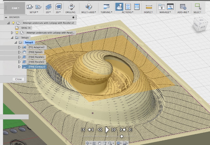Expand the [T90] Spiral1 operation
Image resolution: width=210 pixels, height=145 pixels.
[19, 52]
